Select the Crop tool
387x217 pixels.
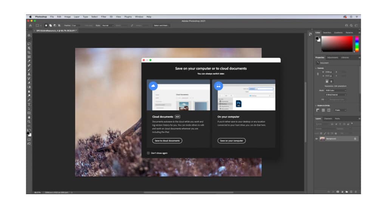click(29, 52)
